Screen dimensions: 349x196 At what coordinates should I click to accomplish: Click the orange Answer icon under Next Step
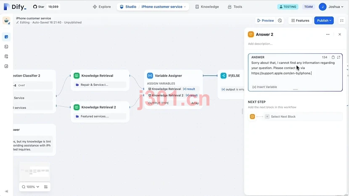point(252,117)
